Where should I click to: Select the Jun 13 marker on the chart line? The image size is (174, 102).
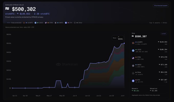click(x=88, y=69)
